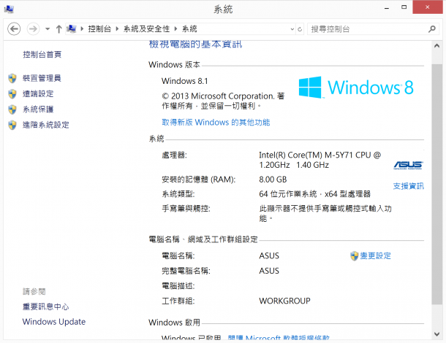Click the Intel(R) Core(TM) M-5Y71 processor text
This screenshot has width=446, height=343.
click(x=320, y=160)
